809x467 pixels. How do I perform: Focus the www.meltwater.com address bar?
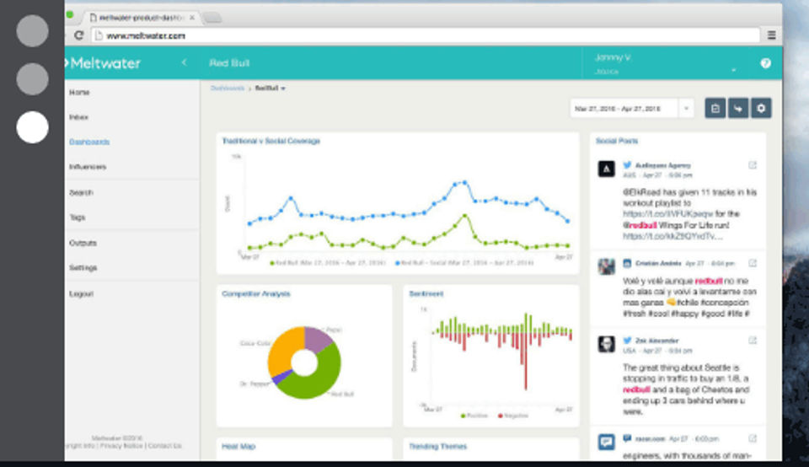(425, 35)
